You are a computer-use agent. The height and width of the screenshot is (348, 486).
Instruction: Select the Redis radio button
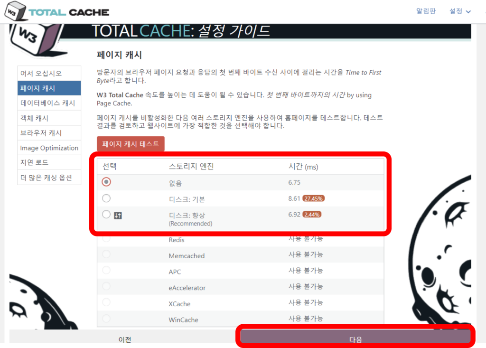(106, 238)
